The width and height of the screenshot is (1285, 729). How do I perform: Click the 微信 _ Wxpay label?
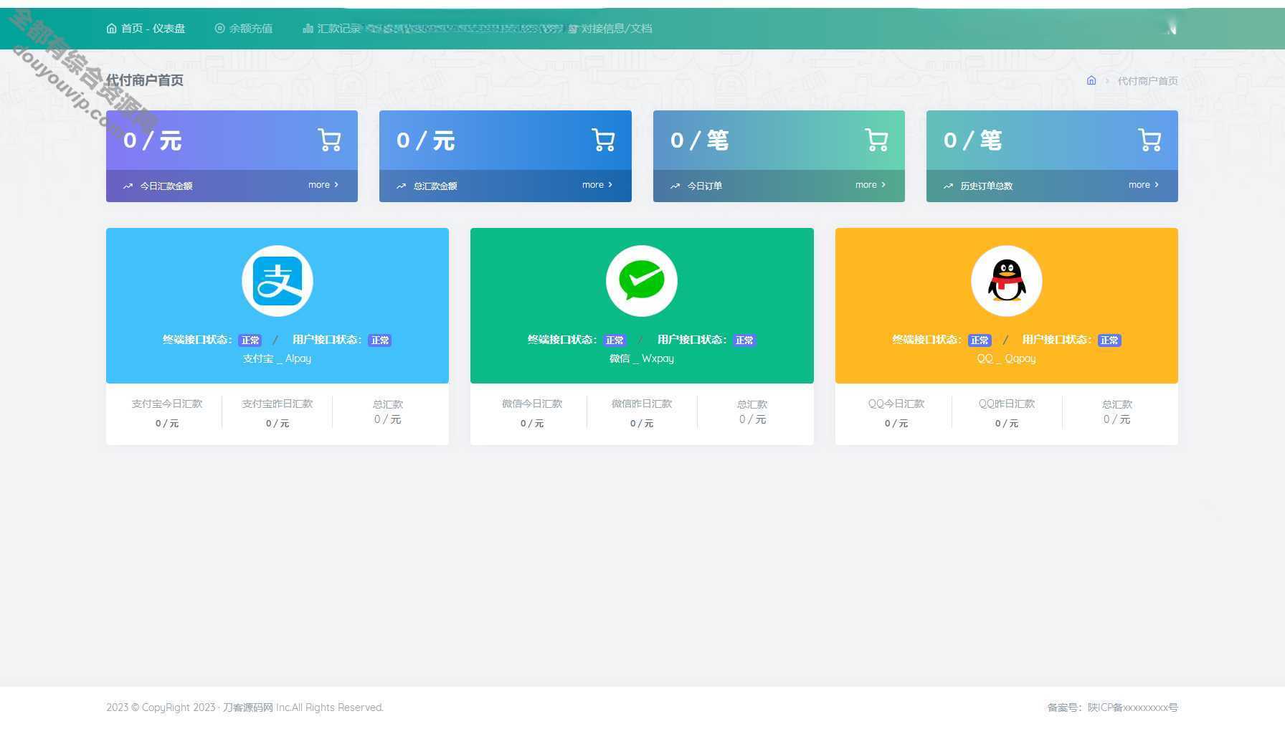pos(642,358)
